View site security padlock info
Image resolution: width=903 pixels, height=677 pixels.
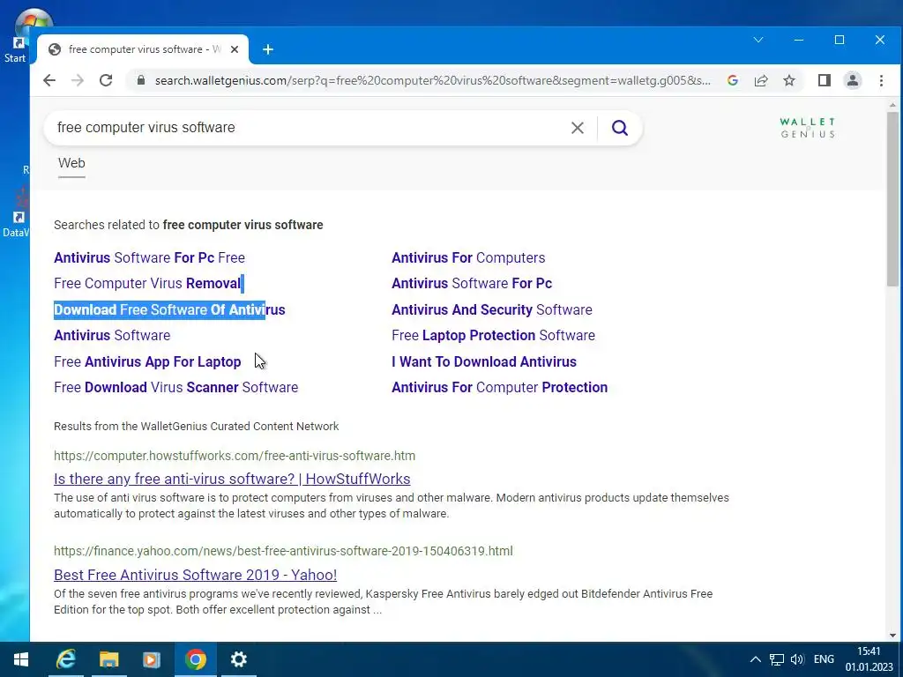tap(141, 80)
